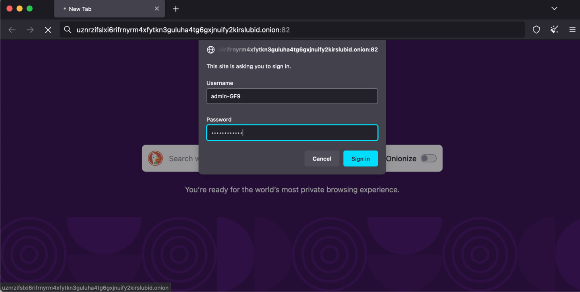Image resolution: width=580 pixels, height=292 pixels.
Task: Click the DuckDuckGo logo icon
Action: coord(155,158)
